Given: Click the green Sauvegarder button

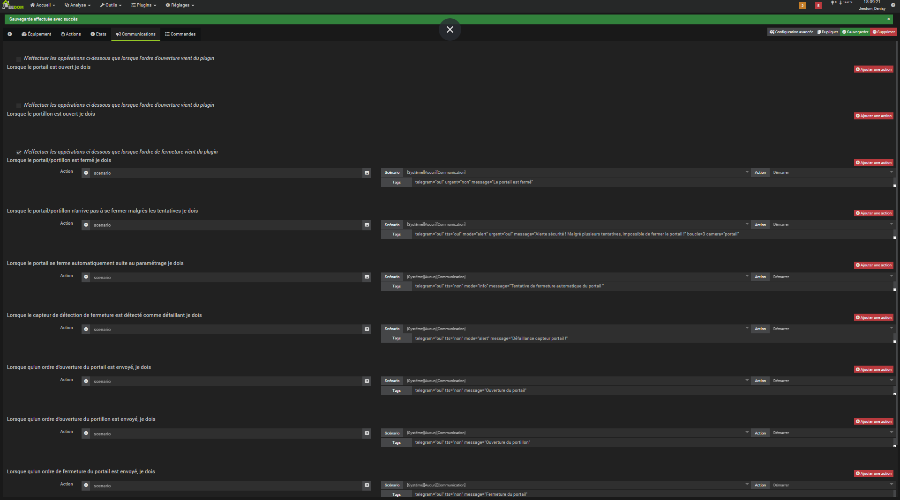Looking at the screenshot, I should tap(855, 32).
